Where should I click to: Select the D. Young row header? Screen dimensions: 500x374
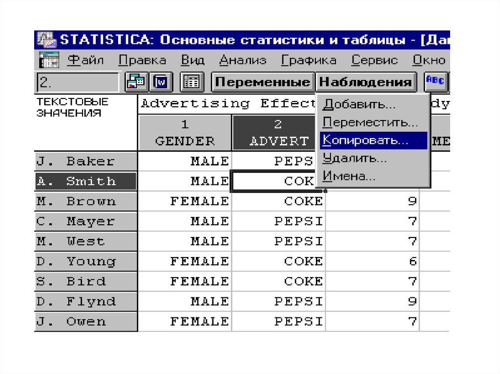(x=86, y=261)
